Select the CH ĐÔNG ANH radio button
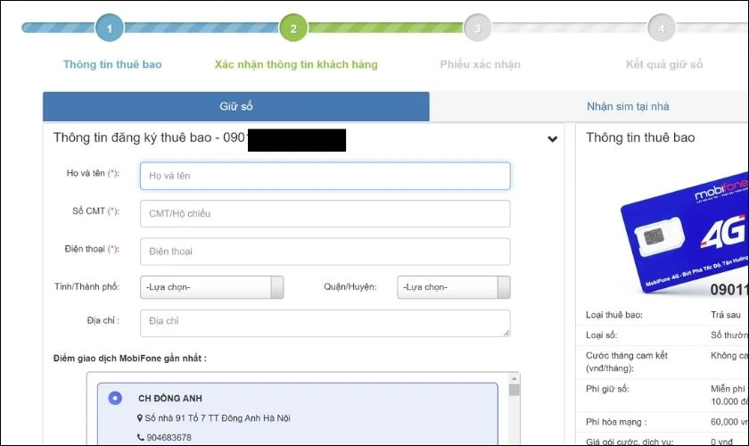The height and width of the screenshot is (446, 749). [x=115, y=398]
